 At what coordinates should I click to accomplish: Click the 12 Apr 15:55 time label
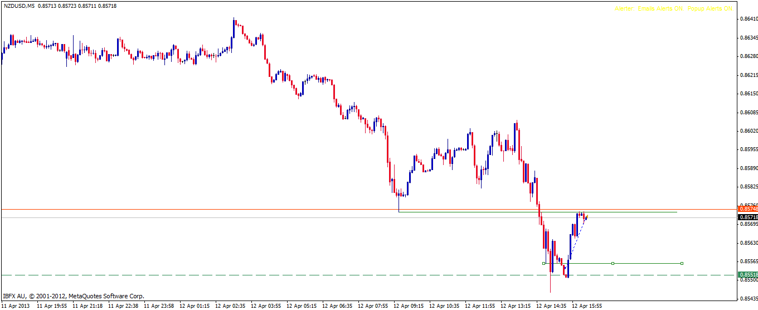586,306
